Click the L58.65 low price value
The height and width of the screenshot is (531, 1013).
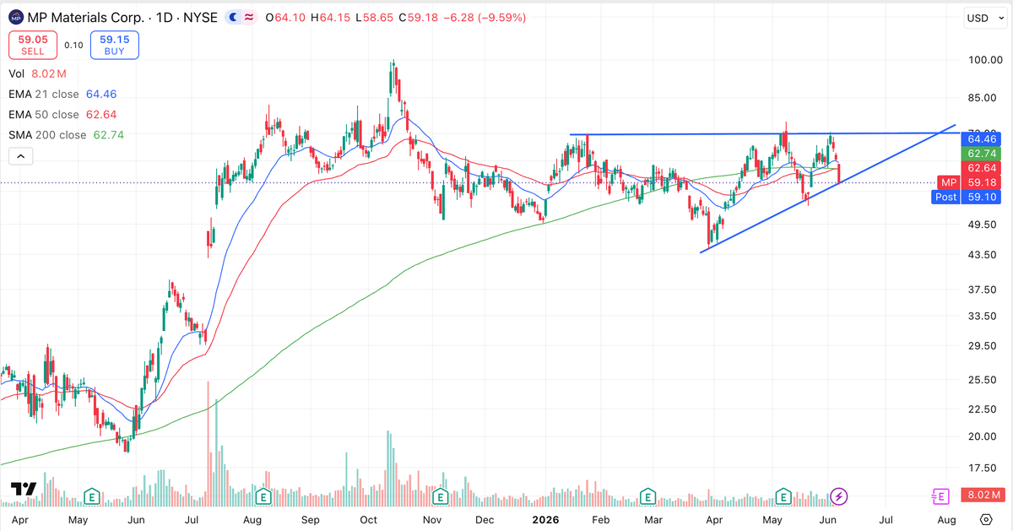(x=376, y=18)
